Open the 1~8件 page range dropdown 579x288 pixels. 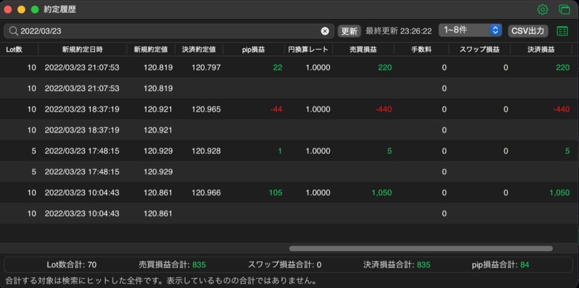click(470, 30)
